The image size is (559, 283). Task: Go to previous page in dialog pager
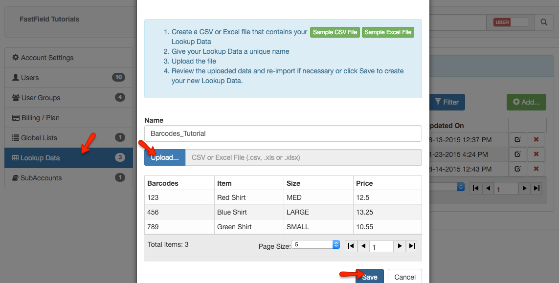pos(363,246)
